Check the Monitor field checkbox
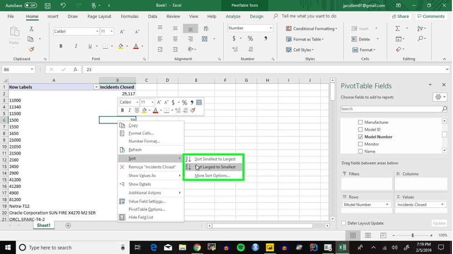 [360, 144]
